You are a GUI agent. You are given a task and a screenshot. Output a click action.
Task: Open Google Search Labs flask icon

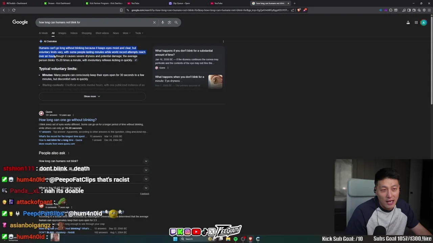(408, 23)
